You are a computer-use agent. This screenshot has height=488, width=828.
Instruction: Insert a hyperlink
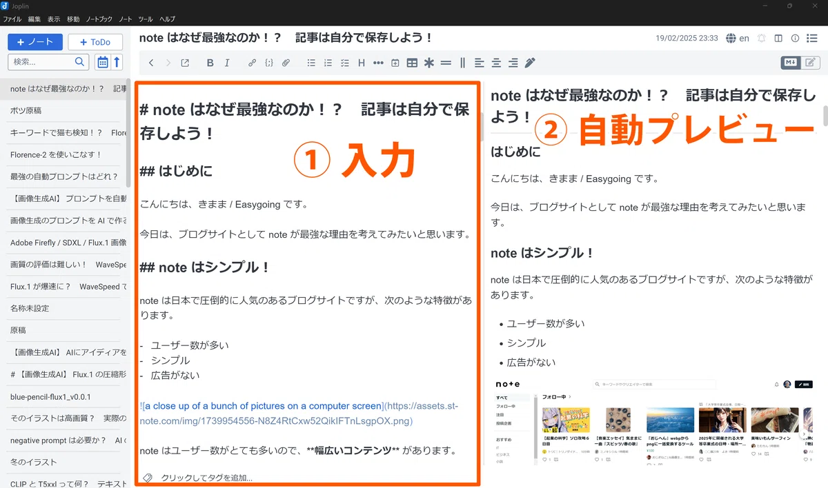coord(252,63)
